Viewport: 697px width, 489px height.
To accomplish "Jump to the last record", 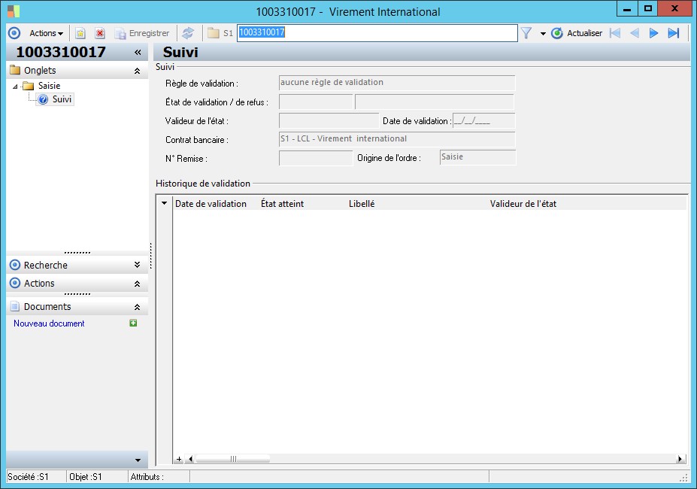I will click(674, 33).
